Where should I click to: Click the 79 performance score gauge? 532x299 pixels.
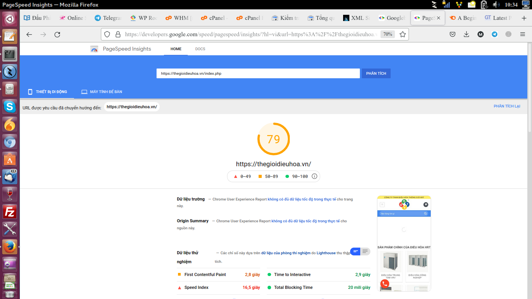point(274,139)
